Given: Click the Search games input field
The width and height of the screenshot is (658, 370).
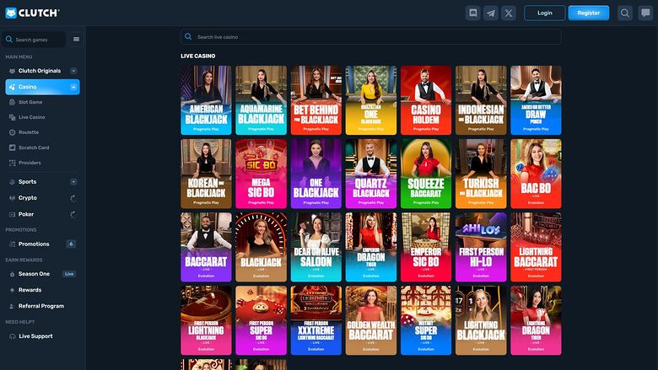Looking at the screenshot, I should 34,40.
